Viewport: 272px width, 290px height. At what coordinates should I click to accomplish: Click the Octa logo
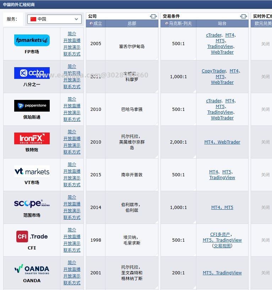32,73
